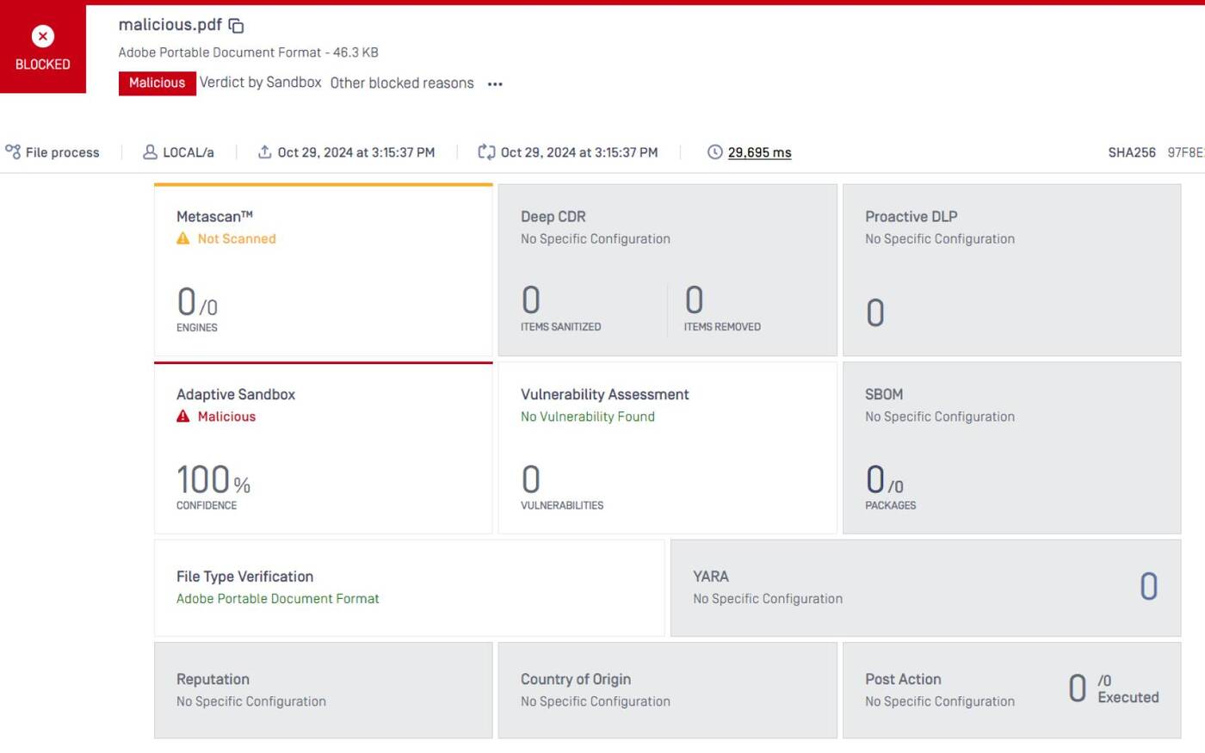
Task: Click the processing time refresh icon
Action: [x=486, y=152]
